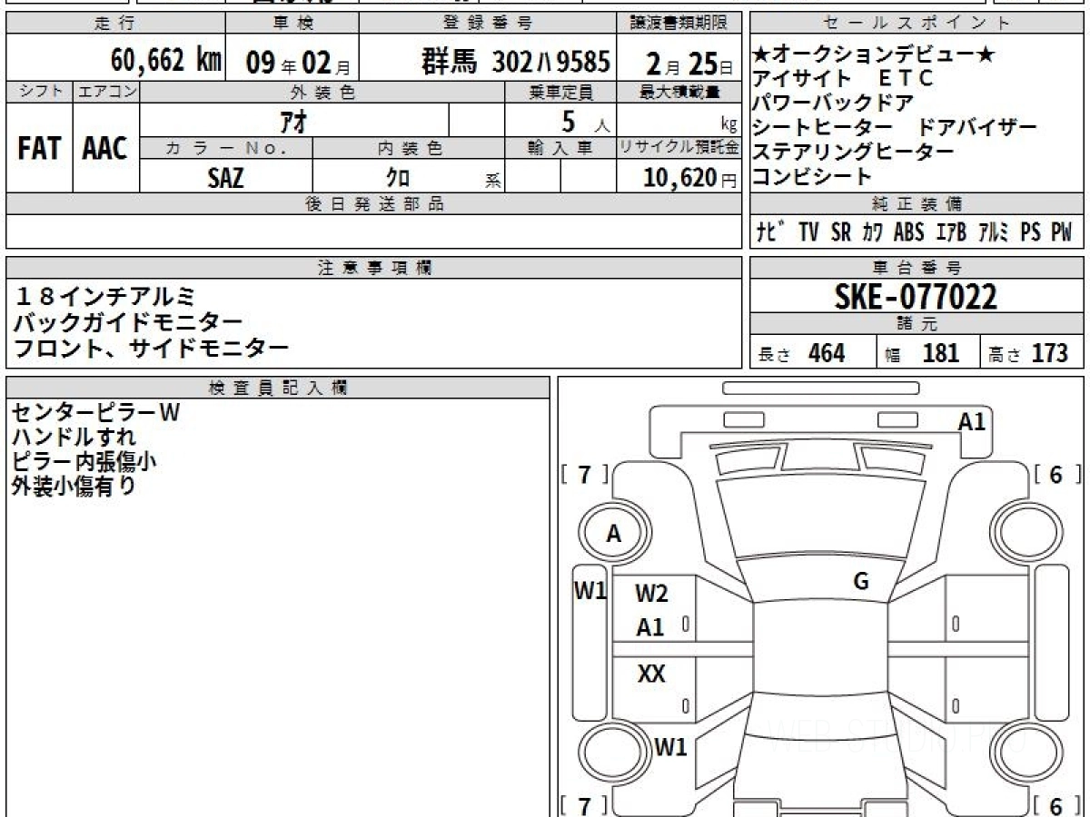Viewport: 1090px width, 817px height.
Task: Click the registration number 群馬 302ハ9585
Action: tap(515, 62)
